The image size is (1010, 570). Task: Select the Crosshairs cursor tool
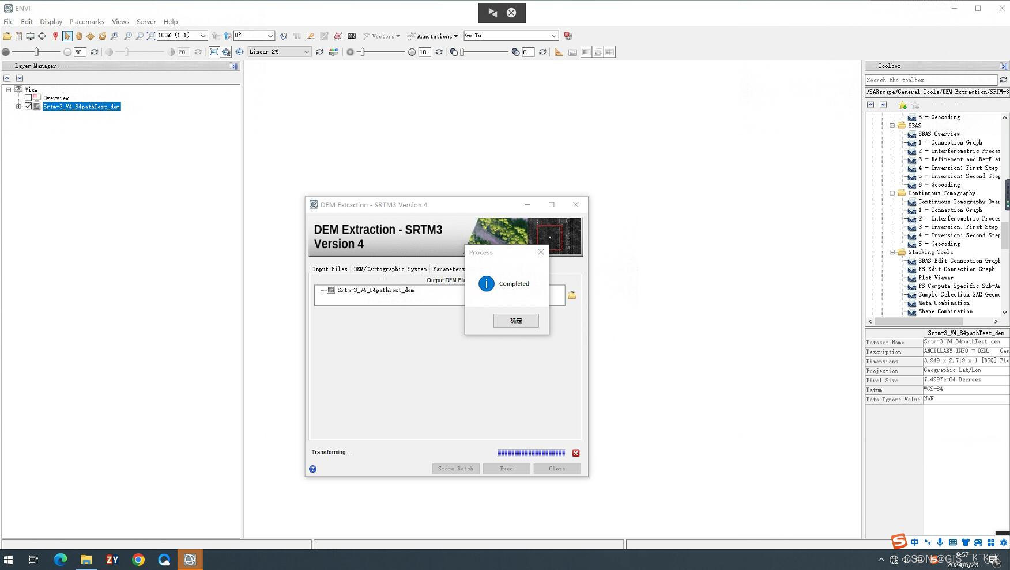pos(42,36)
